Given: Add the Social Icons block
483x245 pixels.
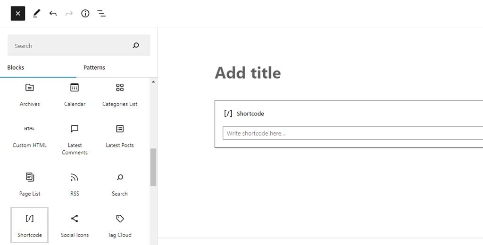Looking at the screenshot, I should (75, 225).
